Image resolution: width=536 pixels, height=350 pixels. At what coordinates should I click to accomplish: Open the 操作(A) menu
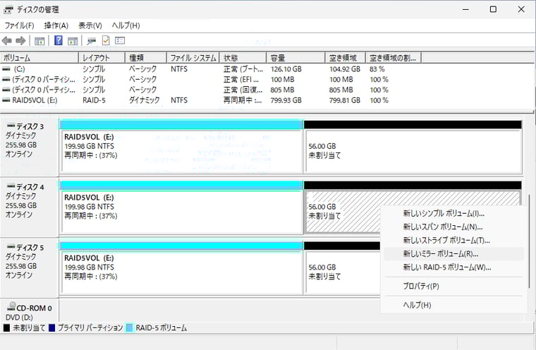(56, 25)
